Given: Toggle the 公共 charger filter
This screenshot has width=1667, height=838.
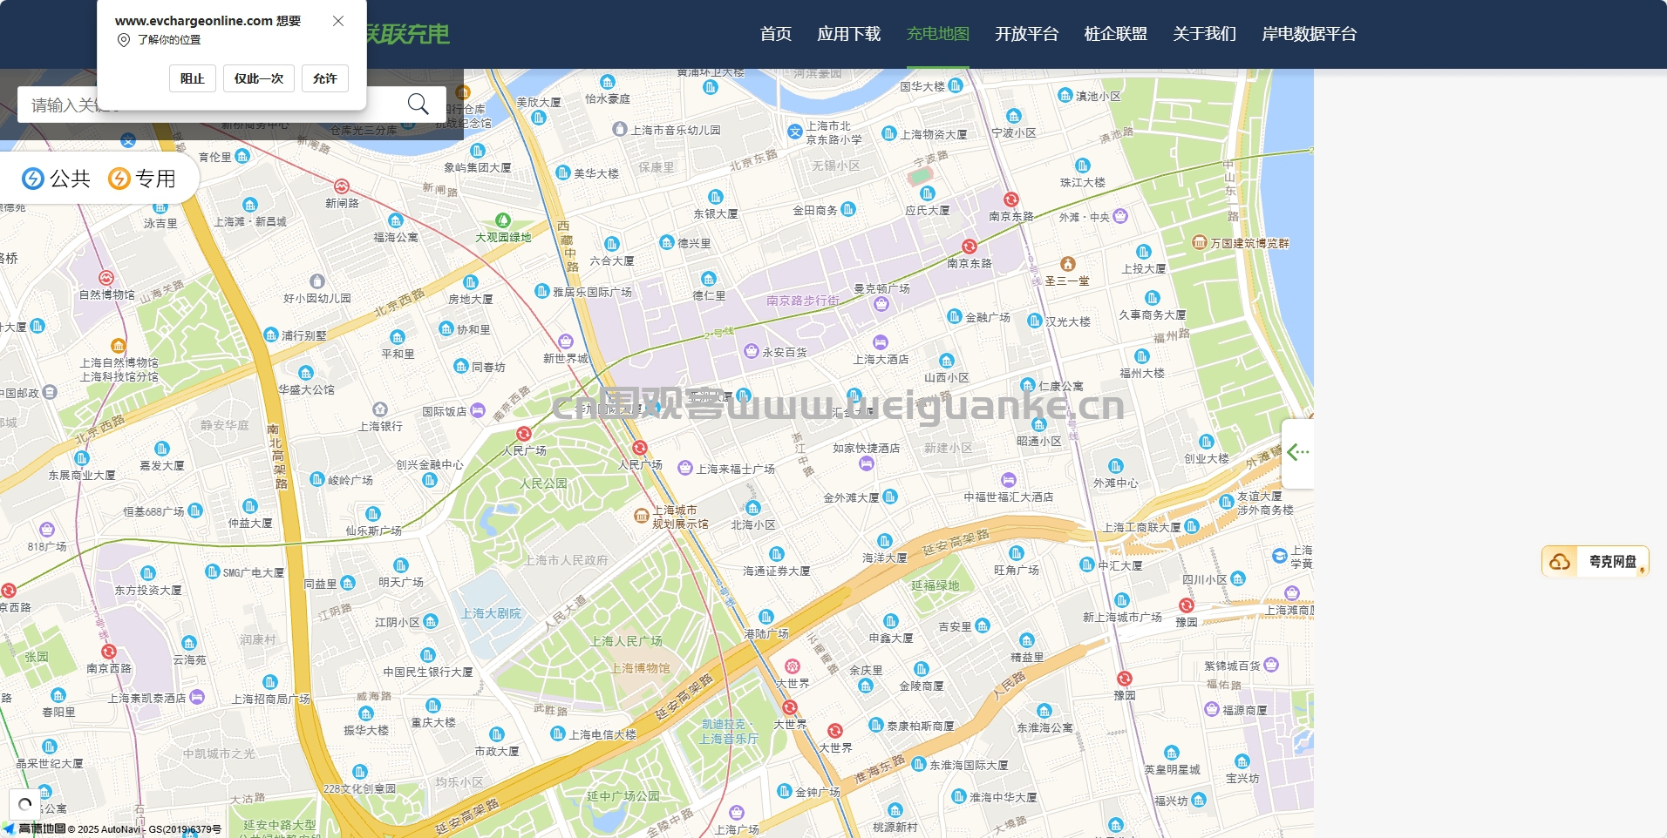Looking at the screenshot, I should 57,179.
